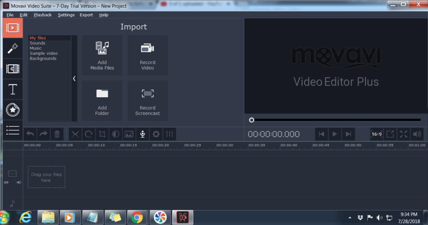Click the Rotate clip icon

click(x=89, y=134)
